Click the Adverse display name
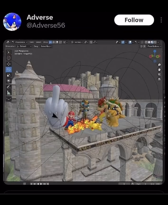Image resolution: width=168 pixels, height=205 pixels. pyautogui.click(x=40, y=17)
